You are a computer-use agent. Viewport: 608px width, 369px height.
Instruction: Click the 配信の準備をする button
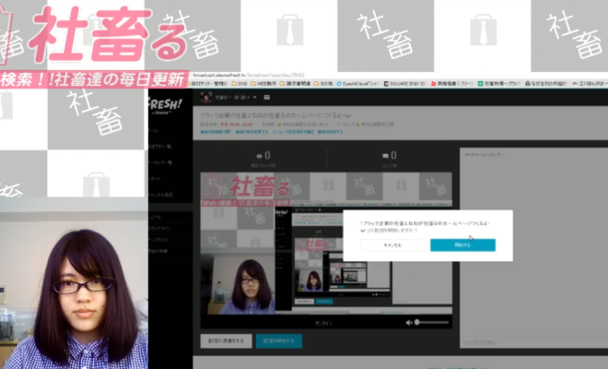tap(225, 341)
